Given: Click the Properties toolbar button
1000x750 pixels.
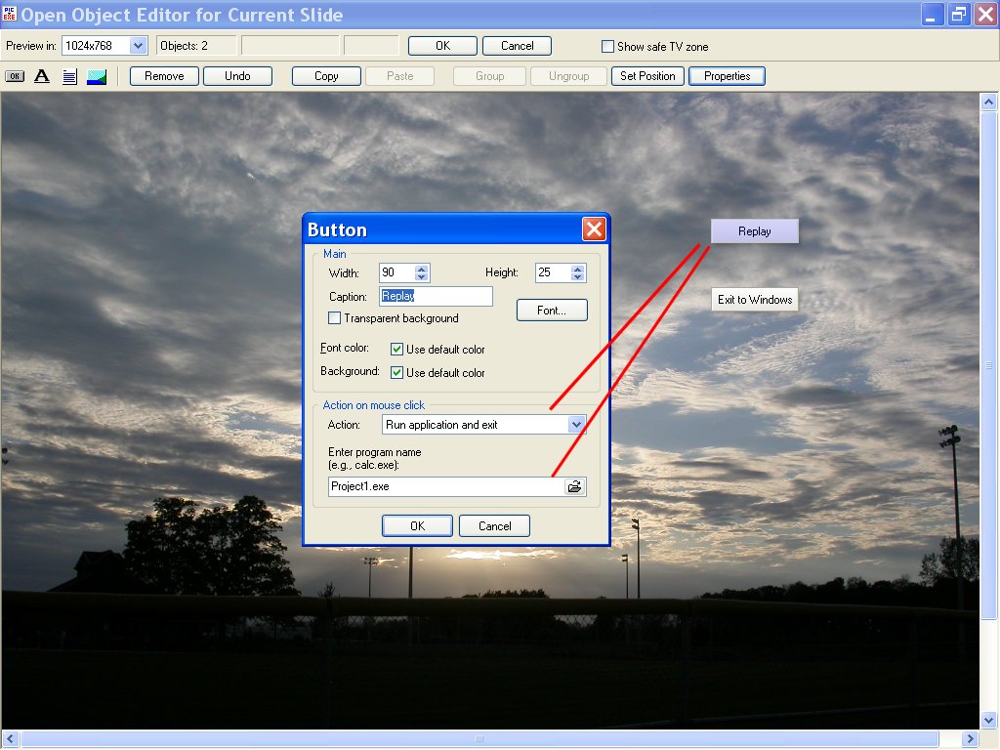Looking at the screenshot, I should tap(727, 76).
